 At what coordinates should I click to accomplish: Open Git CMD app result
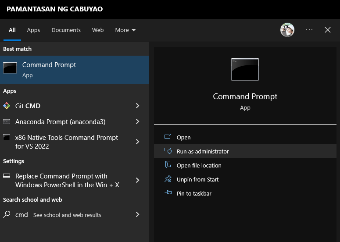[74, 106]
